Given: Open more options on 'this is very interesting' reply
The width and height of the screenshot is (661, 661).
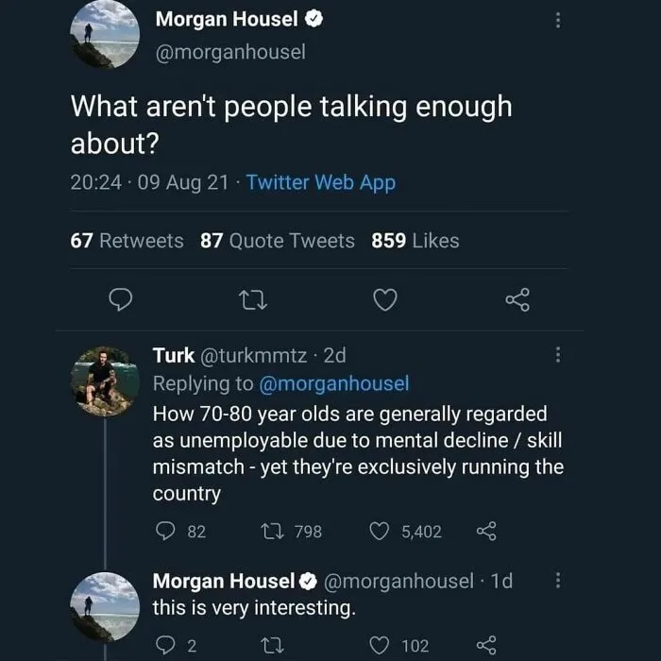Looking at the screenshot, I should pyautogui.click(x=558, y=581).
